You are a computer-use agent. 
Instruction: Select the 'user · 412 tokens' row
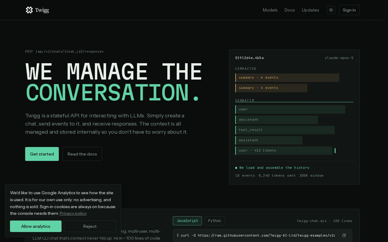(284, 151)
